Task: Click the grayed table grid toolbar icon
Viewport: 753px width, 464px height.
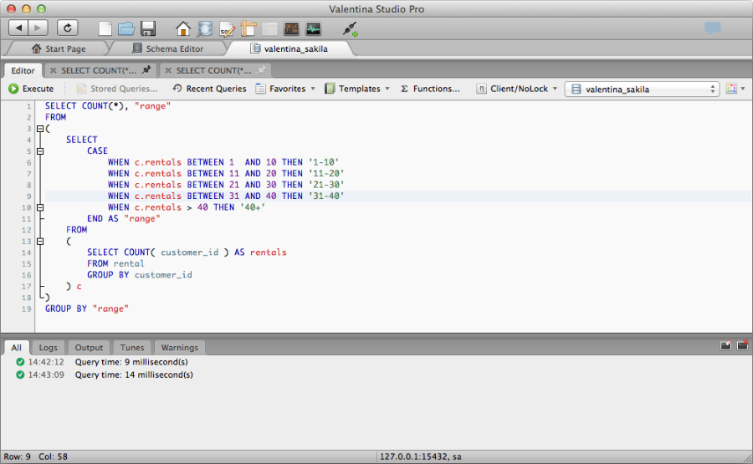Action: (269, 28)
